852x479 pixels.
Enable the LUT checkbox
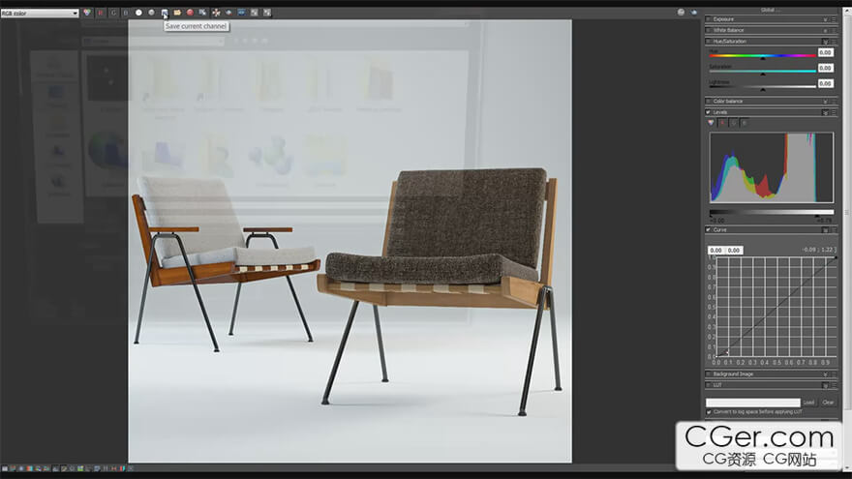click(x=708, y=385)
